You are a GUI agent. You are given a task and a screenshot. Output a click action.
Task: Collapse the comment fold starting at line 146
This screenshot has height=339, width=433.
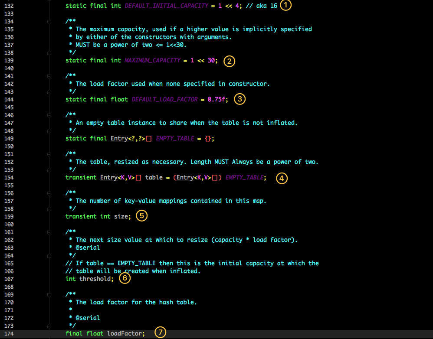pyautogui.click(x=49, y=115)
